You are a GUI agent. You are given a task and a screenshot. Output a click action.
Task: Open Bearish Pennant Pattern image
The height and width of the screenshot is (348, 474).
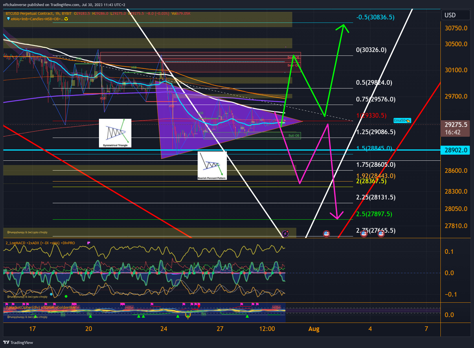click(212, 166)
